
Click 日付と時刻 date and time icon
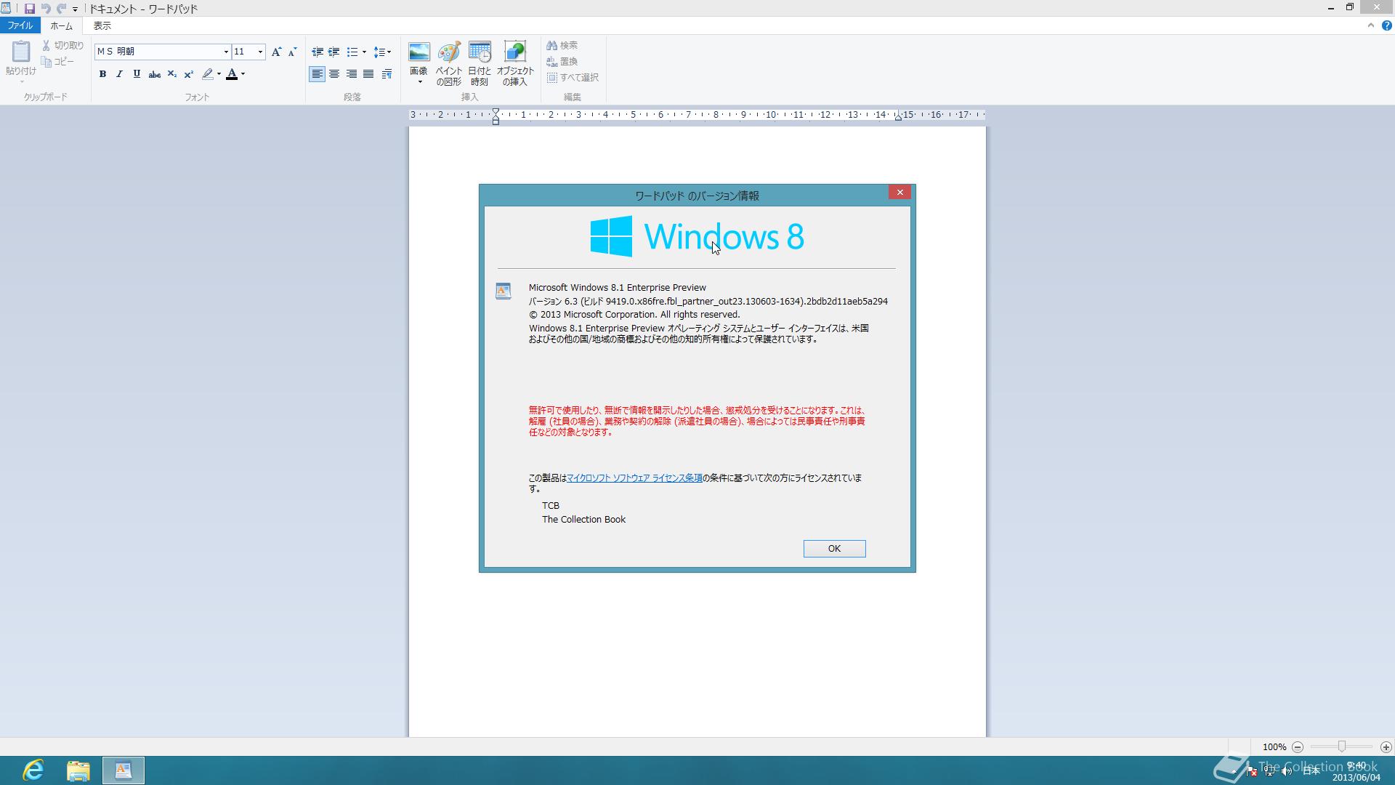click(x=480, y=63)
